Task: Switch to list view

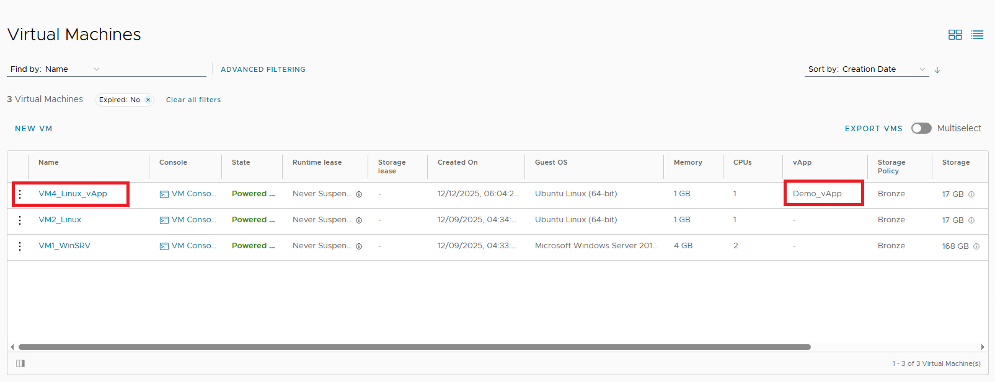Action: tap(978, 35)
